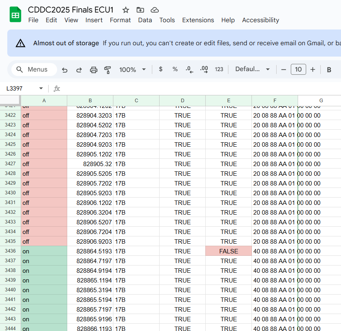This screenshot has height=331, width=341.
Task: Expand the font family dropdown
Action: click(x=252, y=69)
